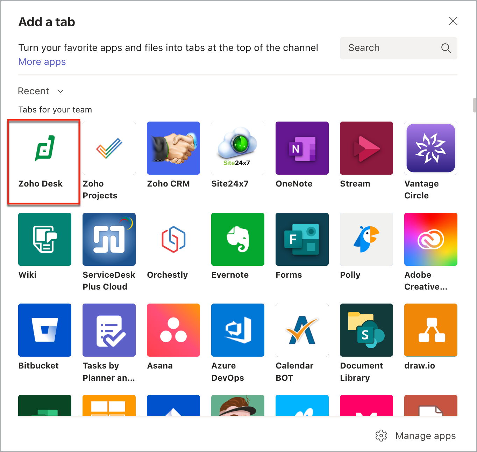Add the Evernote elephant icon
This screenshot has width=477, height=452.
point(238,239)
